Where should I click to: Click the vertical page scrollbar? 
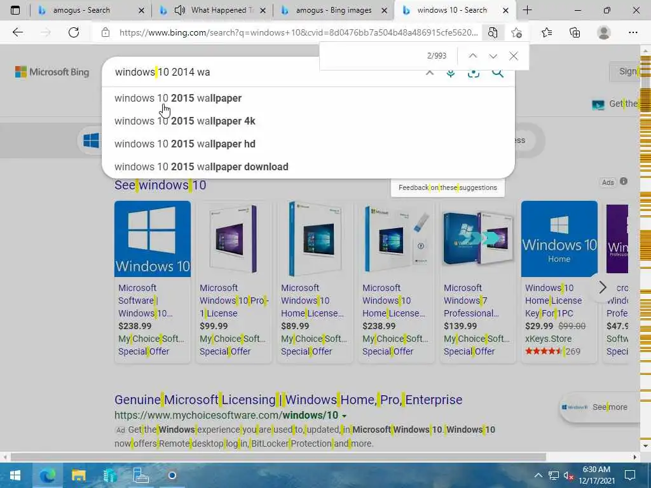coord(645,249)
